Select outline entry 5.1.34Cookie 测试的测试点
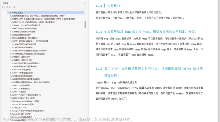 (21, 117)
